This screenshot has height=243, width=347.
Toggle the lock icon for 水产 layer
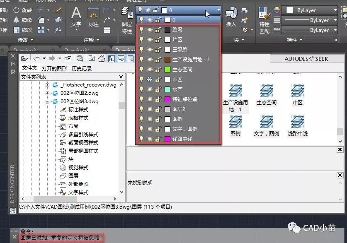[158, 89]
